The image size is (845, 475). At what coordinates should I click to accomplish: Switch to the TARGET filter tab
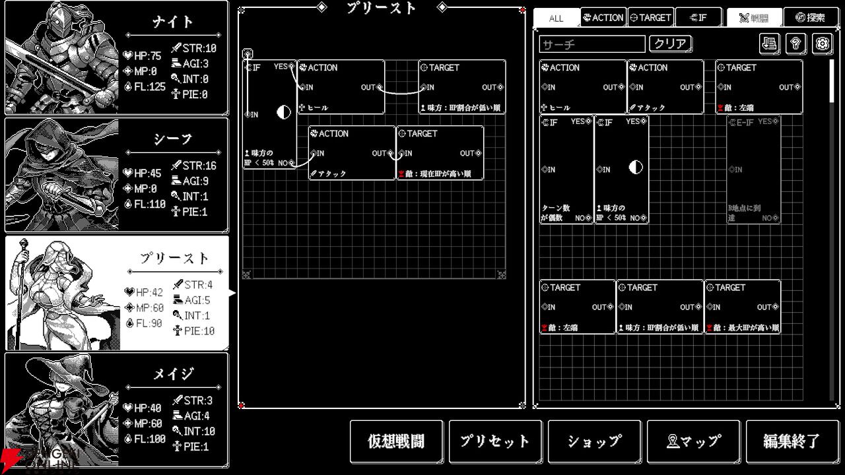pos(650,18)
